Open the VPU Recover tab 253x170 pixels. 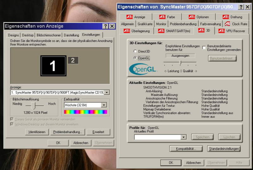point(232,31)
